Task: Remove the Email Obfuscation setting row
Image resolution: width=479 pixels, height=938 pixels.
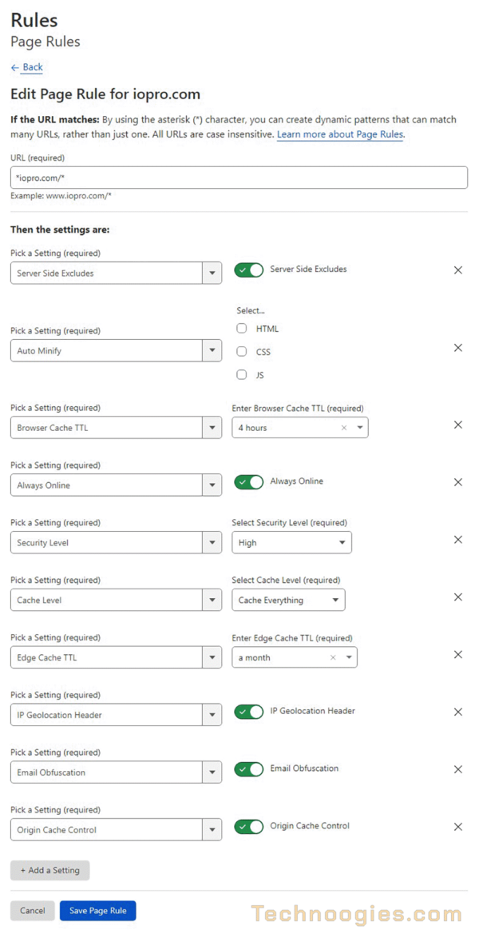Action: tap(458, 769)
